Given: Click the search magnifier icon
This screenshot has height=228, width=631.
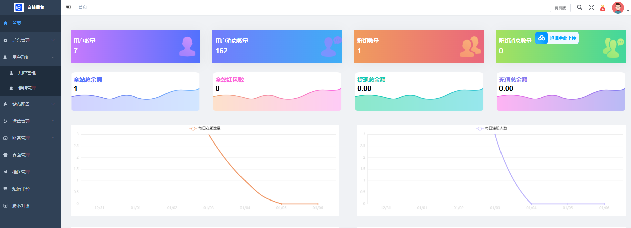Looking at the screenshot, I should pyautogui.click(x=579, y=7).
